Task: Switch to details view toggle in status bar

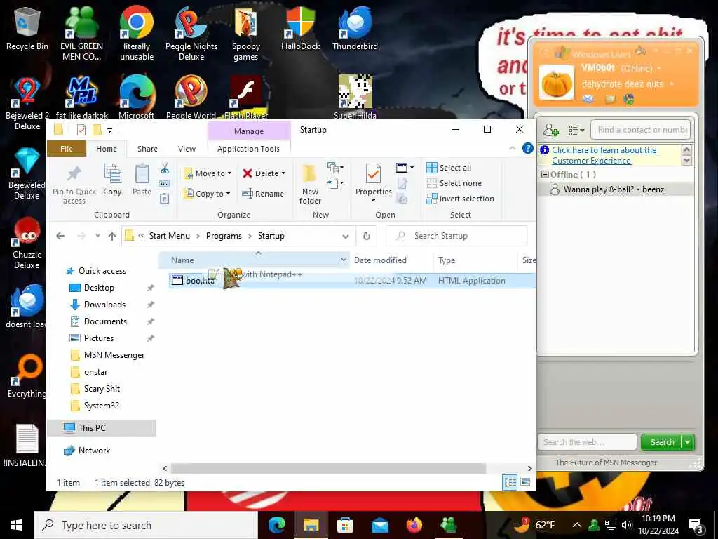Action: pos(510,482)
